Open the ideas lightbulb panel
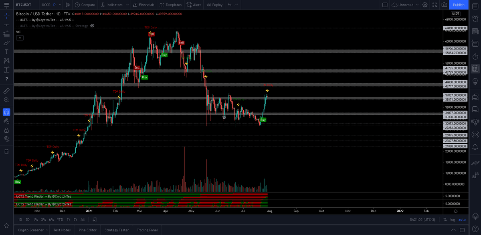This screenshot has height=235, width=481. [x=475, y=81]
